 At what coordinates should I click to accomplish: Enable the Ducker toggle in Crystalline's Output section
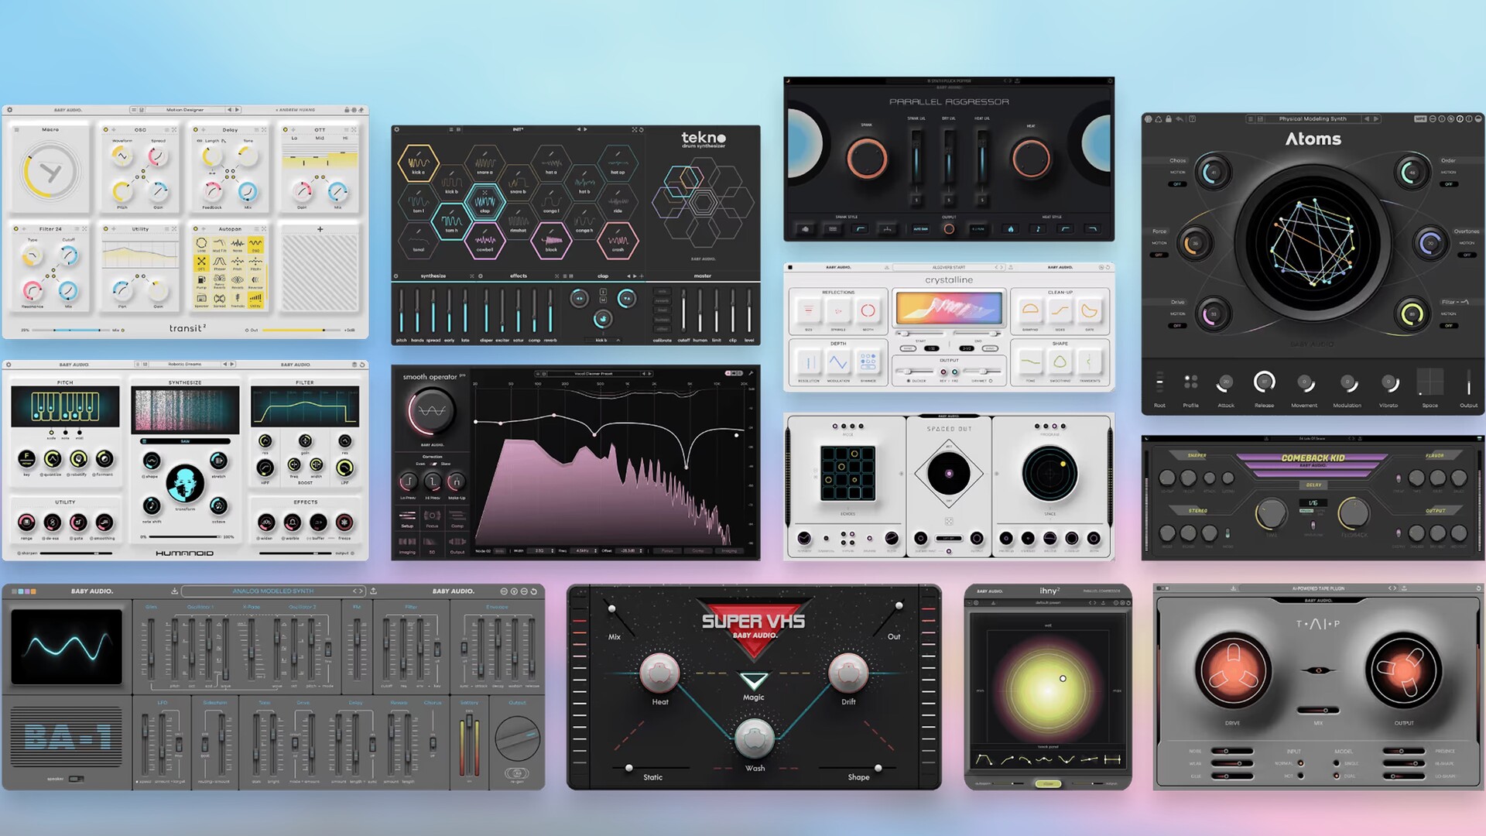click(x=909, y=381)
